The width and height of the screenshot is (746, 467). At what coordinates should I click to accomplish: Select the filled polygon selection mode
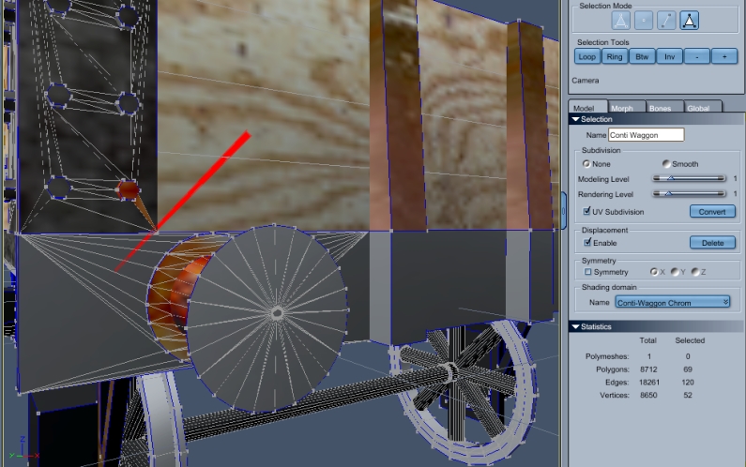[x=689, y=21]
